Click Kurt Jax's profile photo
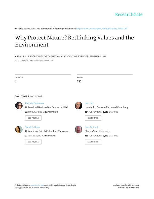Screen dimensions: 154x199 click(x=79, y=106)
